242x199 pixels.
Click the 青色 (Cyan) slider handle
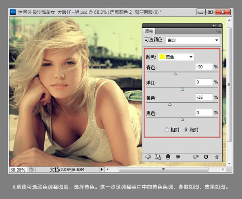175,74
